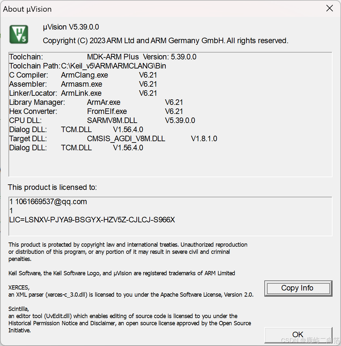Select the C Compiler ArmClang.exe row
This screenshot has width=341, height=346.
coord(83,75)
